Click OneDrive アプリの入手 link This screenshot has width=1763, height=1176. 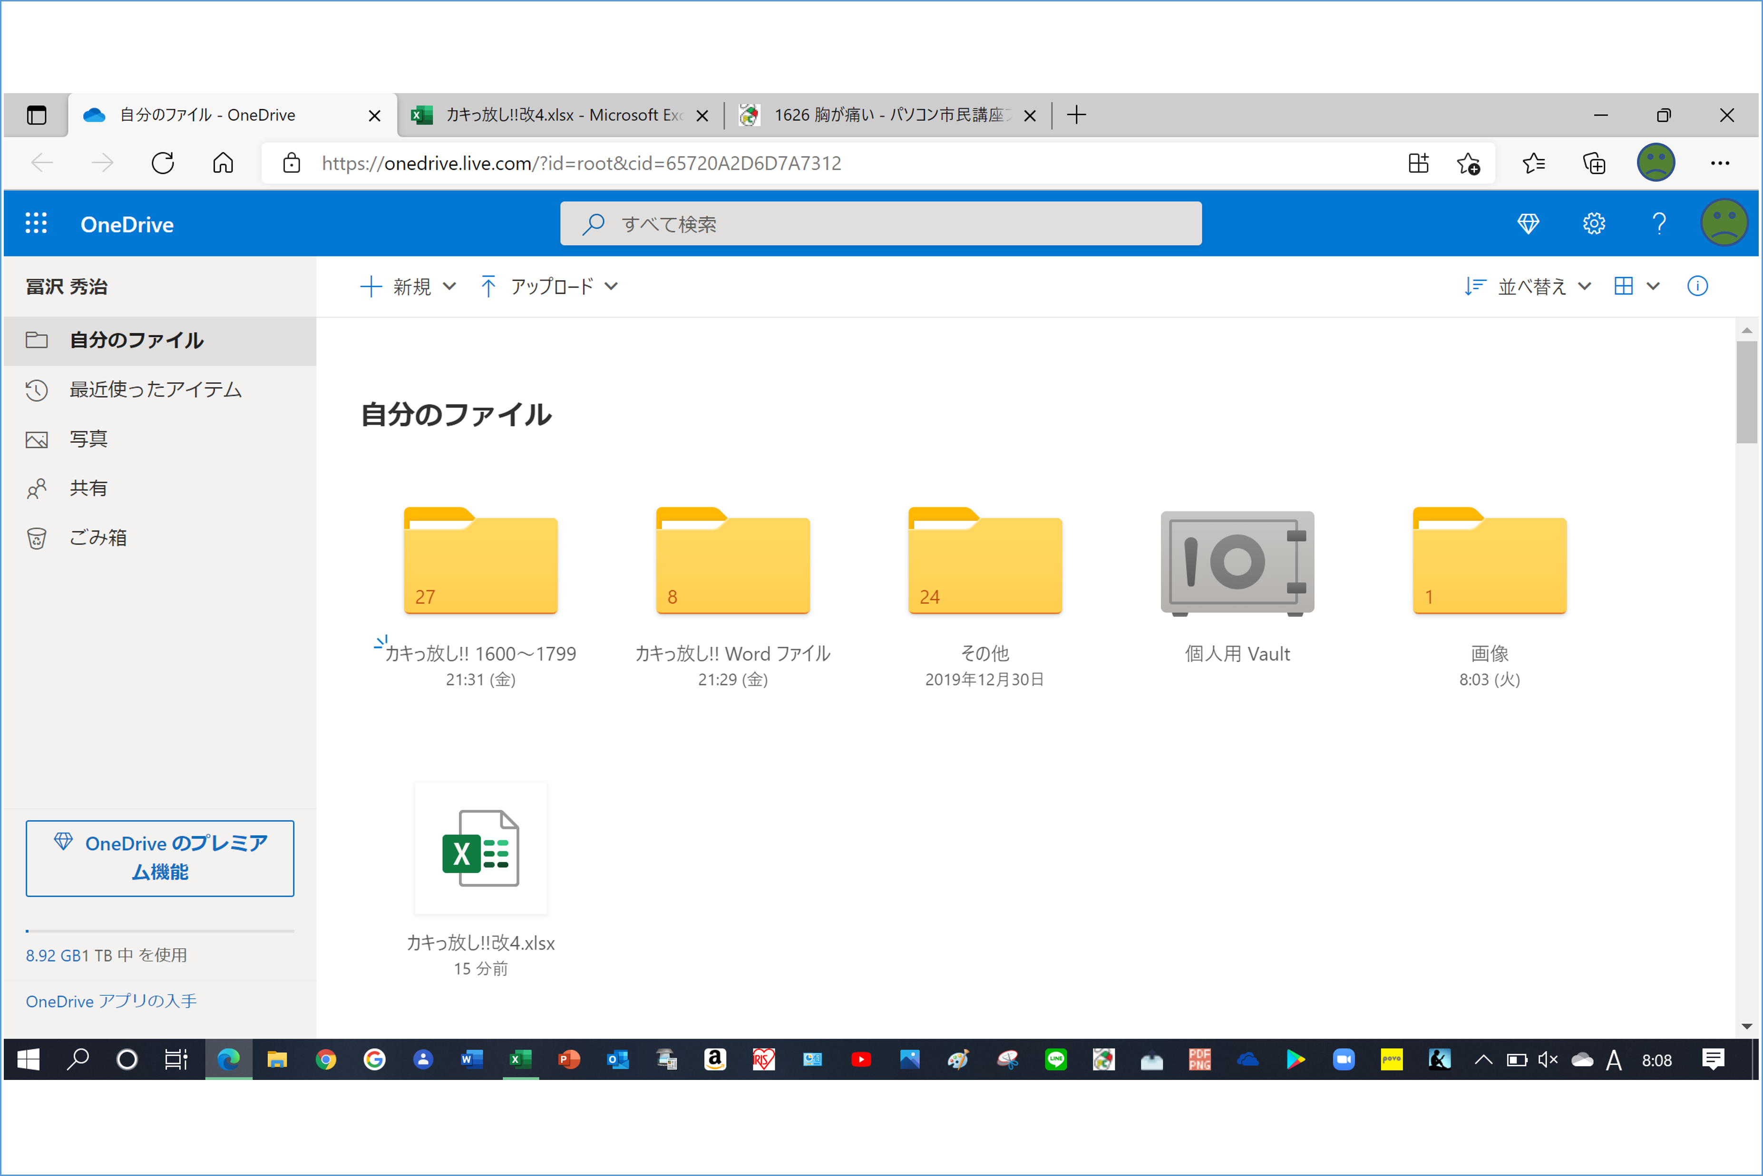[111, 1001]
